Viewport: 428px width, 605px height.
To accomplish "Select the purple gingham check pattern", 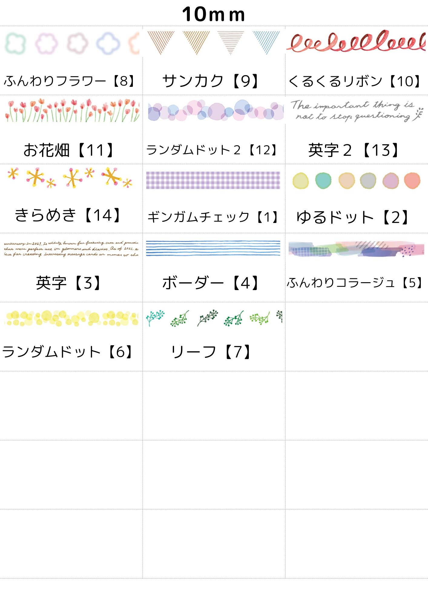I will (213, 180).
